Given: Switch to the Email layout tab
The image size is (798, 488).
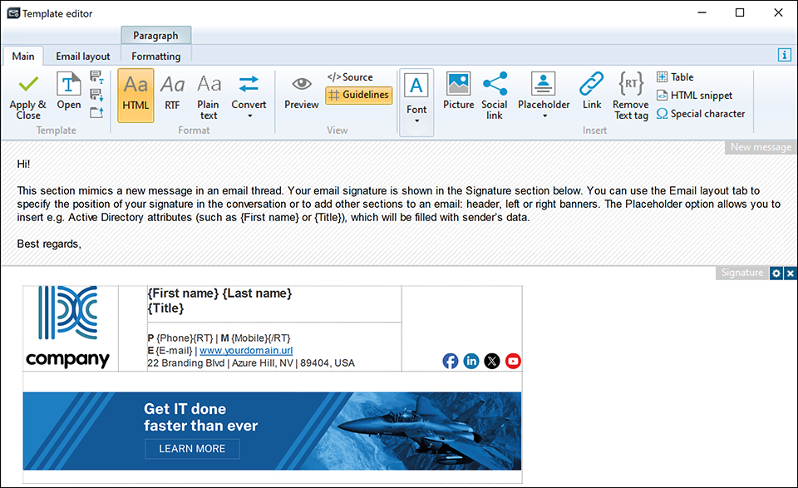Looking at the screenshot, I should pyautogui.click(x=82, y=56).
